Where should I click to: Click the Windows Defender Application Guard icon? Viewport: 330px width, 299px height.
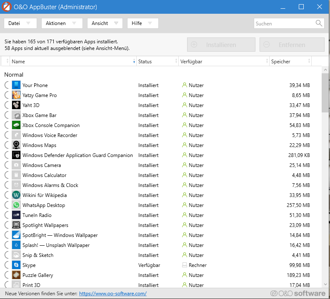[x=16, y=155]
